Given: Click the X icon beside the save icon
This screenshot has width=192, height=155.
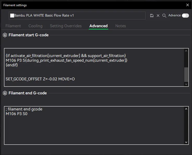Looking at the screenshot, I should 158,16.
